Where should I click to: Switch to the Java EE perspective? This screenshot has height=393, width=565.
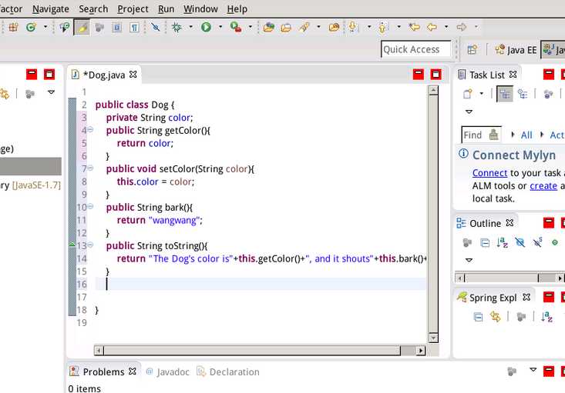click(516, 50)
